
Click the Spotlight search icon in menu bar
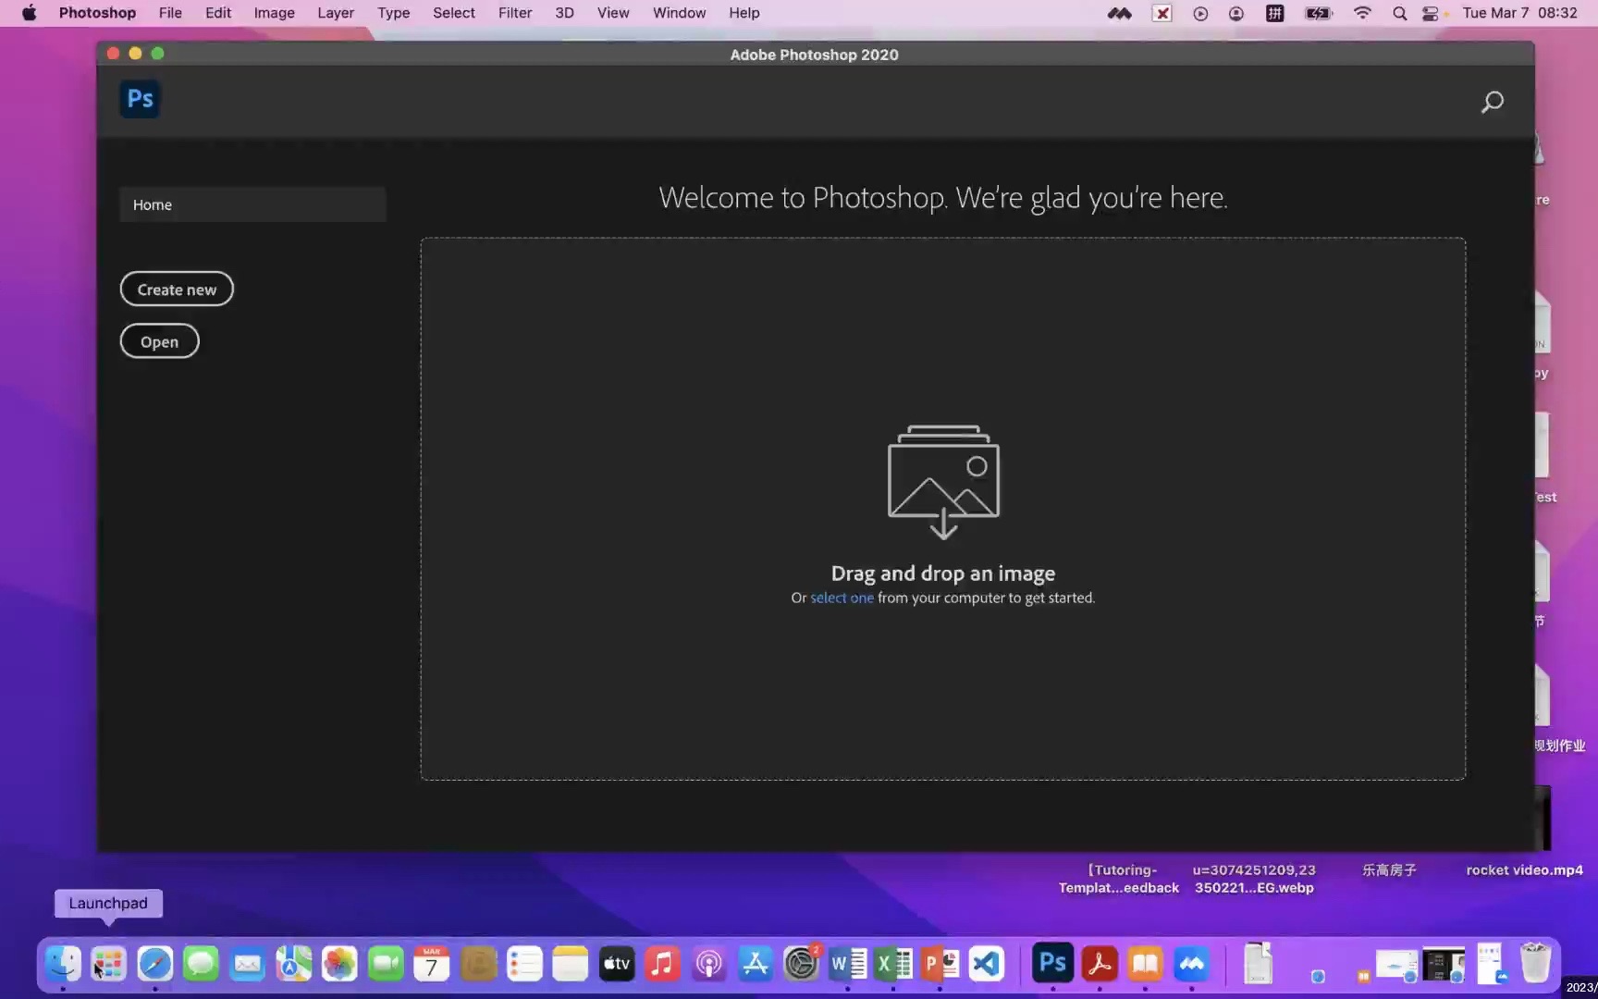tap(1399, 13)
